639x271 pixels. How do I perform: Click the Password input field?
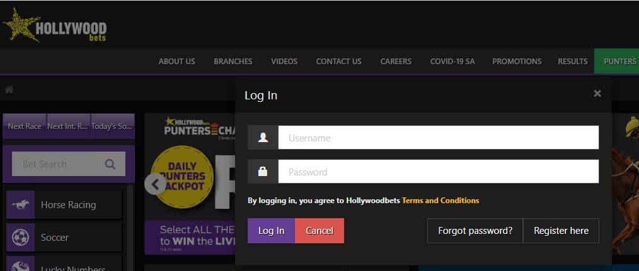pos(439,172)
